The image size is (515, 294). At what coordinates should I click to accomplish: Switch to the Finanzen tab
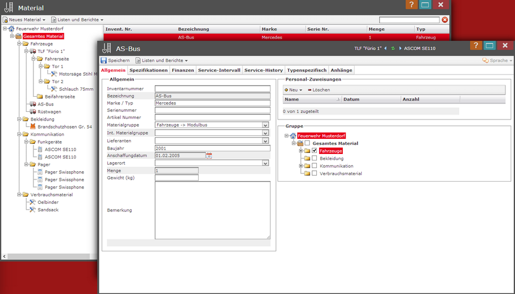click(x=182, y=70)
